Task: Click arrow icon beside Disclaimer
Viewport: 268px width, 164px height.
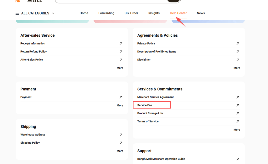Action: click(238, 60)
